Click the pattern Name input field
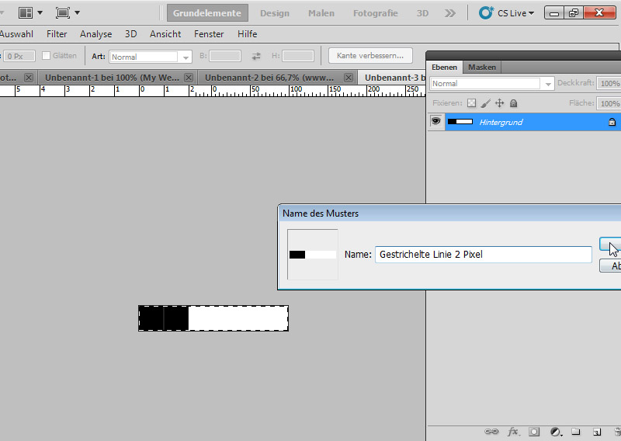Image resolution: width=621 pixels, height=441 pixels. click(483, 255)
